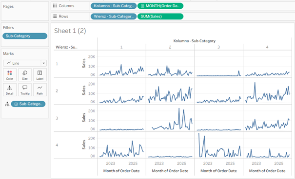
Task: Open the Detail marks card
Action: click(x=10, y=89)
